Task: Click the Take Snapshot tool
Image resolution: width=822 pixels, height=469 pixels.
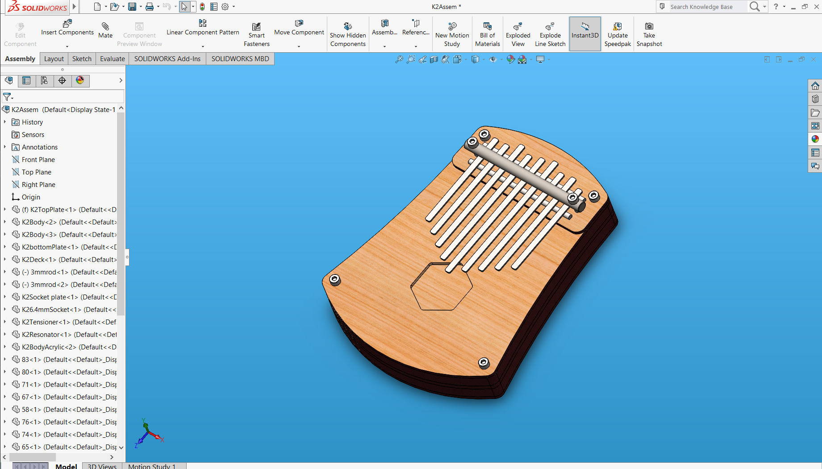Action: click(649, 33)
